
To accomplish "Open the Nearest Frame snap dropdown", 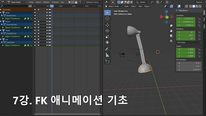I will click(x=94, y=2).
